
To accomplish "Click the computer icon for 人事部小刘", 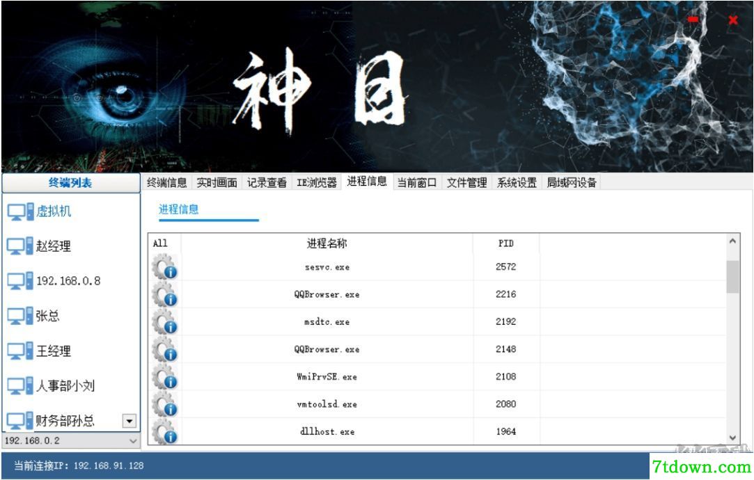I will click(20, 386).
